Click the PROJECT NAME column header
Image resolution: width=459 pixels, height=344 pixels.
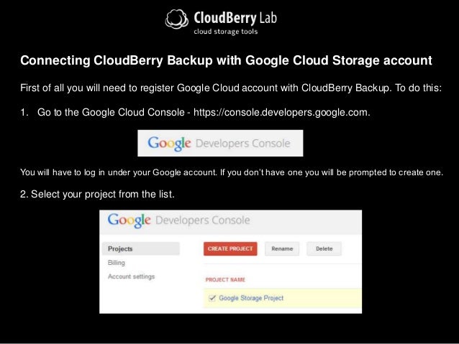tap(225, 279)
